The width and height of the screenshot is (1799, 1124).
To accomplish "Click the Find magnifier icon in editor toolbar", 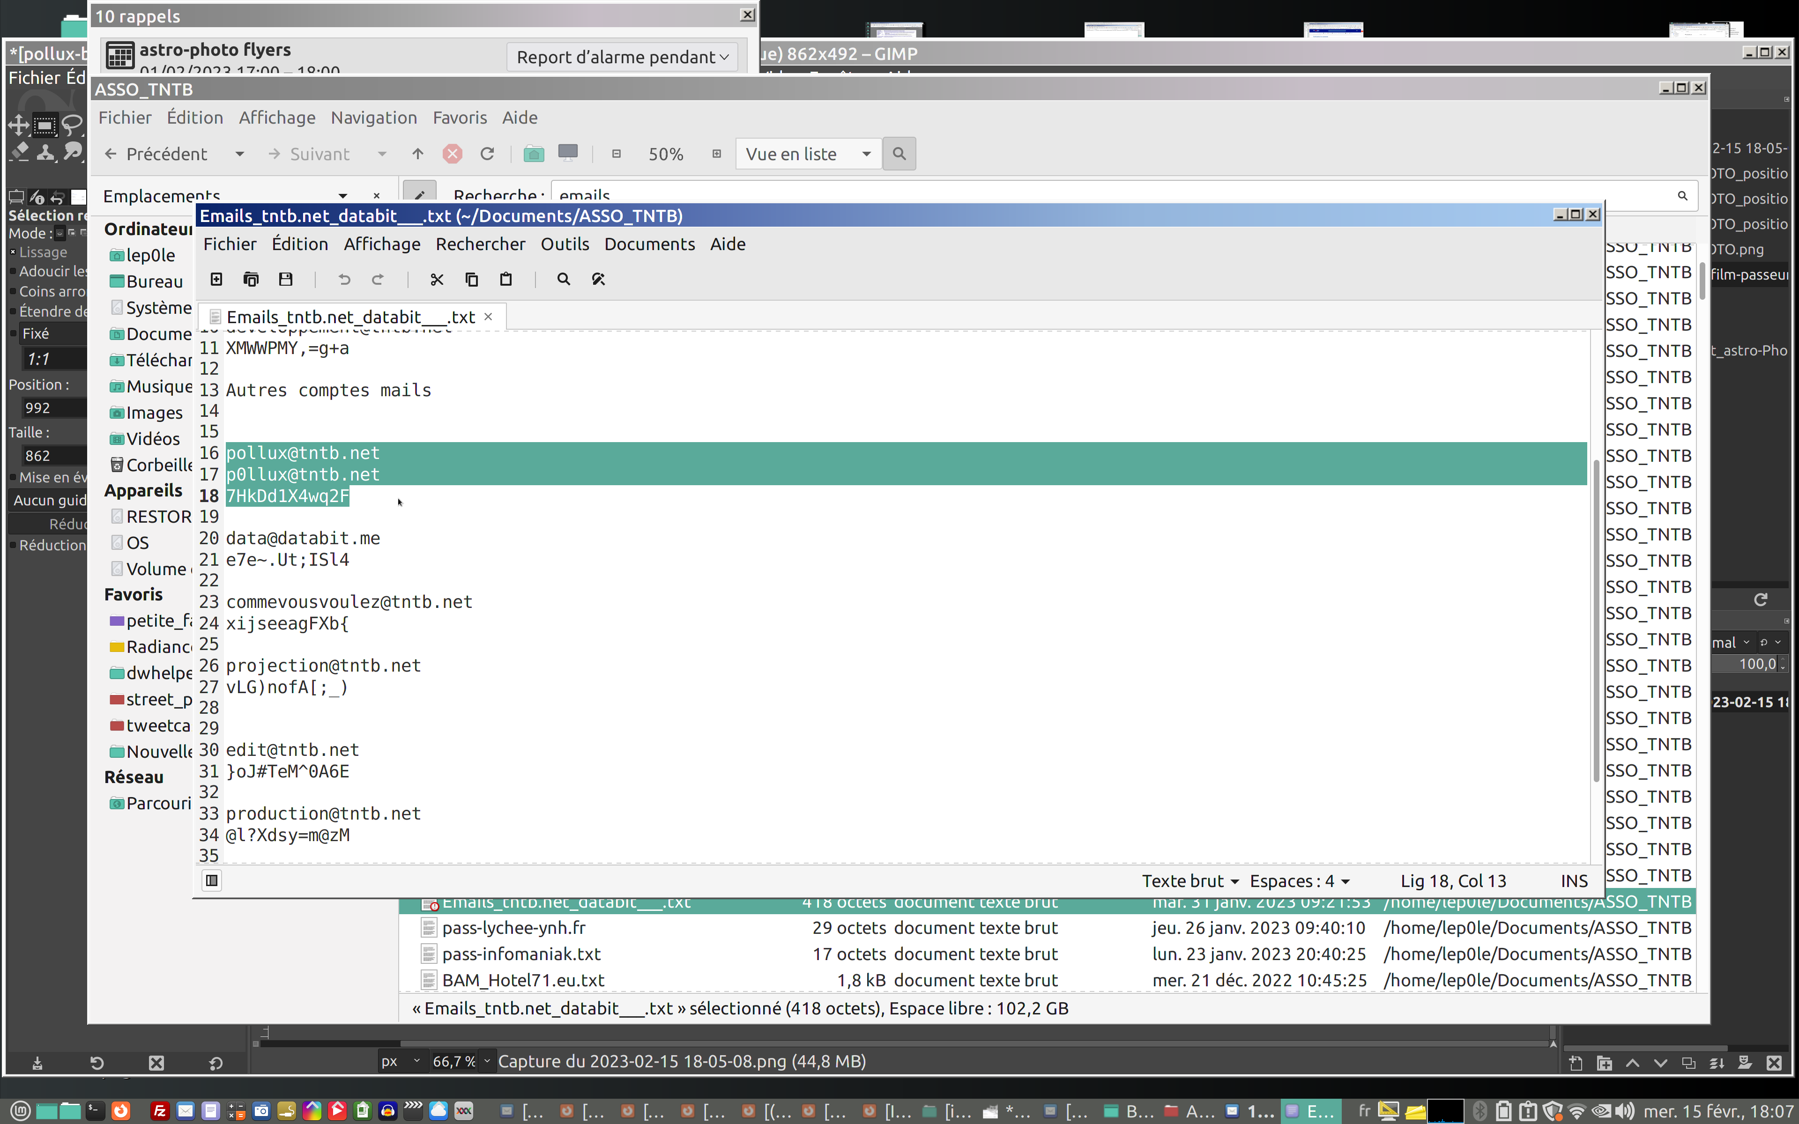I will coord(564,279).
